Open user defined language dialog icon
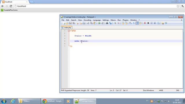Screen dimensions: 185x104 (x=140, y=23)
